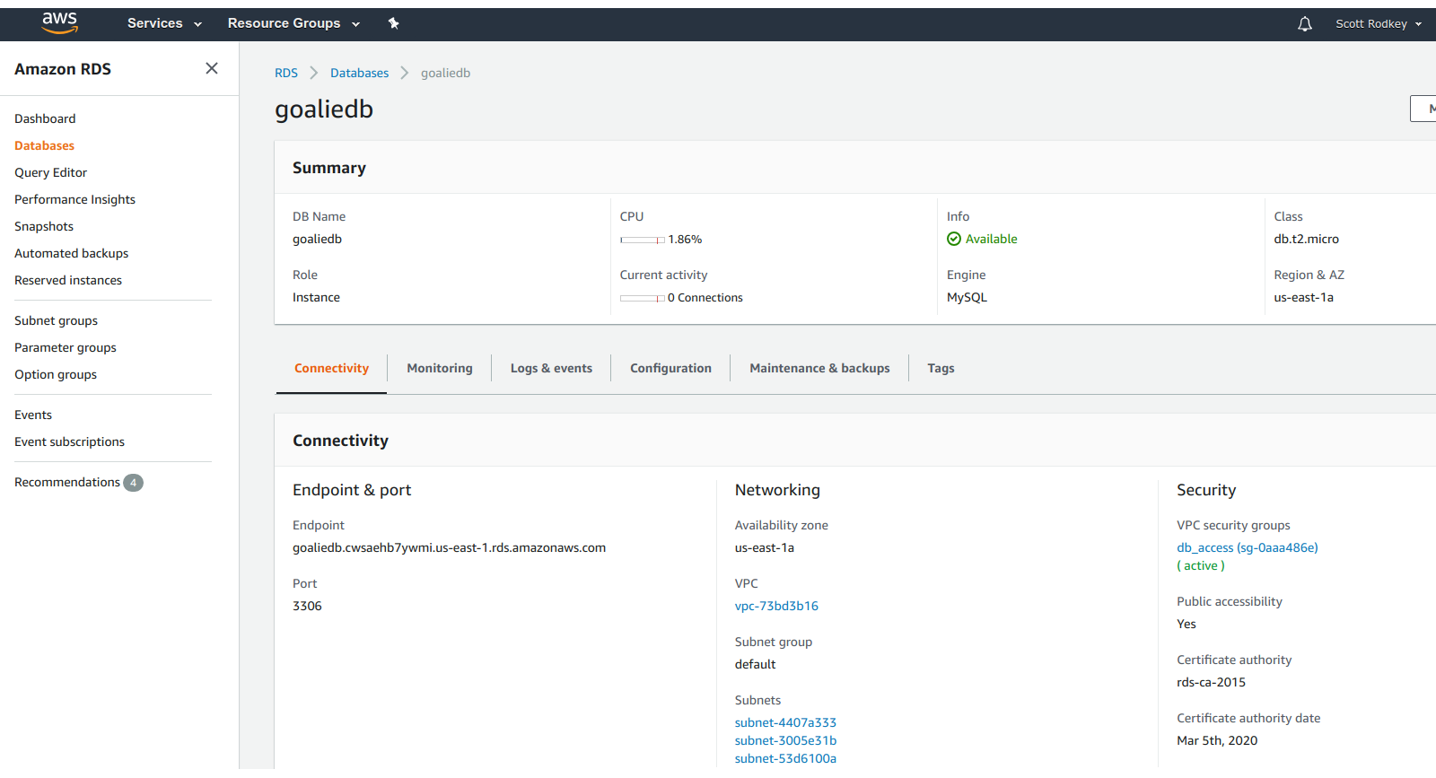Click the Available status text
This screenshot has height=778, width=1436.
coord(991,239)
